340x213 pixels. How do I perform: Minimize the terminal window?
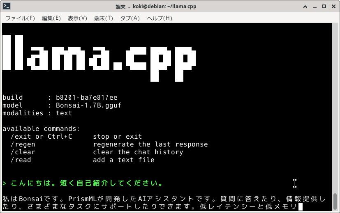[315, 6]
